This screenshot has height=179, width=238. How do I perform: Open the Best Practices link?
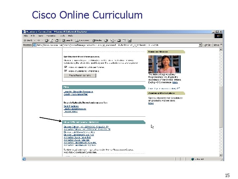[71, 106]
